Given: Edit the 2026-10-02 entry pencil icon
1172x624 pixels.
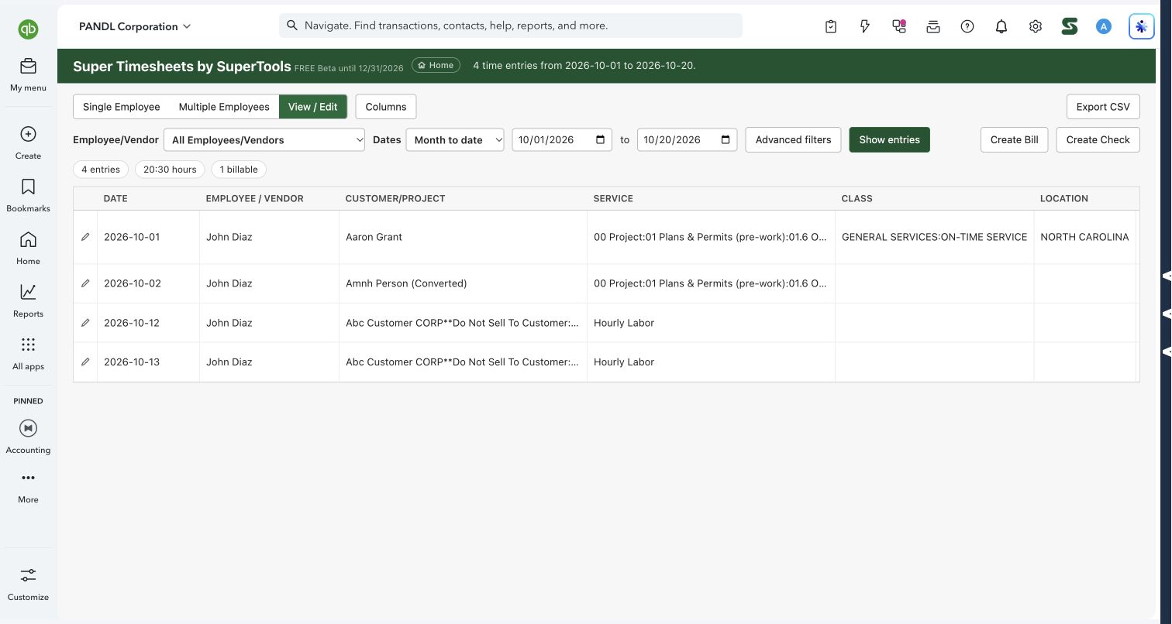Looking at the screenshot, I should (85, 283).
